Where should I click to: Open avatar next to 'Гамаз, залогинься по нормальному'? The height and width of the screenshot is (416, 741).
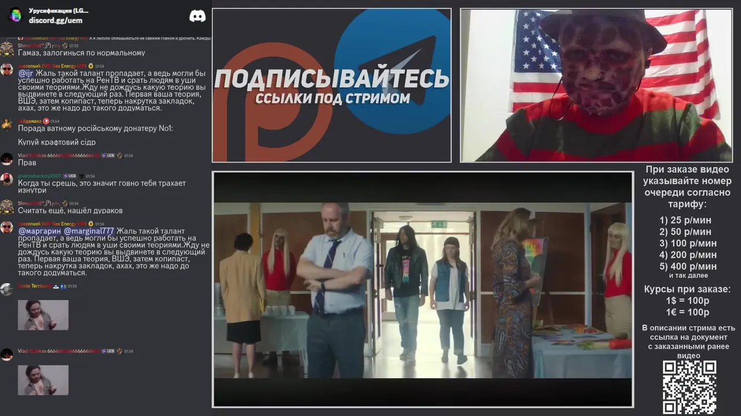pos(7,49)
